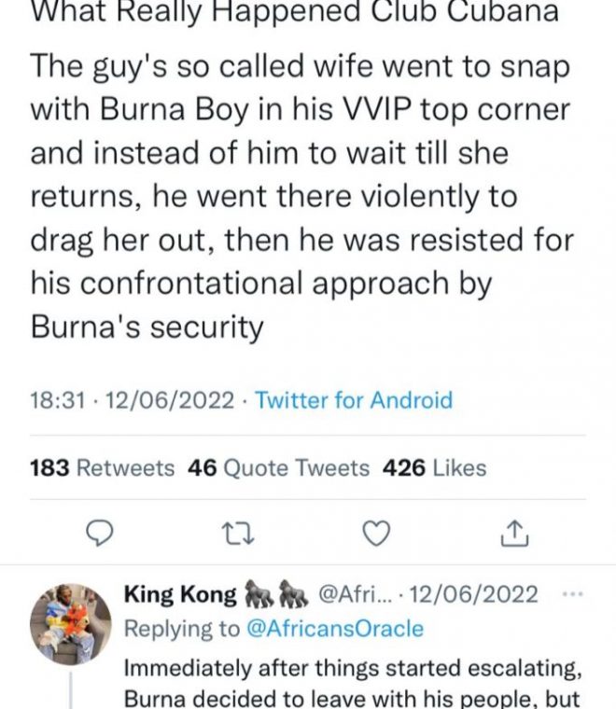The image size is (616, 709).
Task: Click the main tweet body about Burna's security
Action: coord(299,196)
